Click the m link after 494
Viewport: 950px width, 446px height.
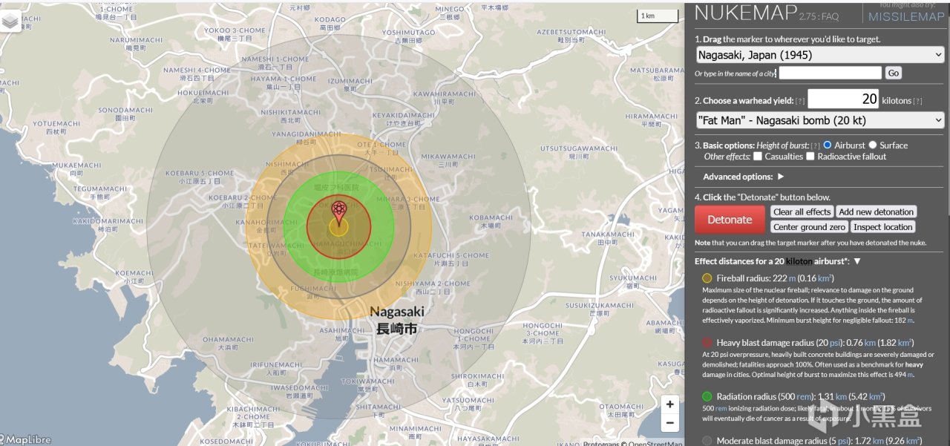909,375
